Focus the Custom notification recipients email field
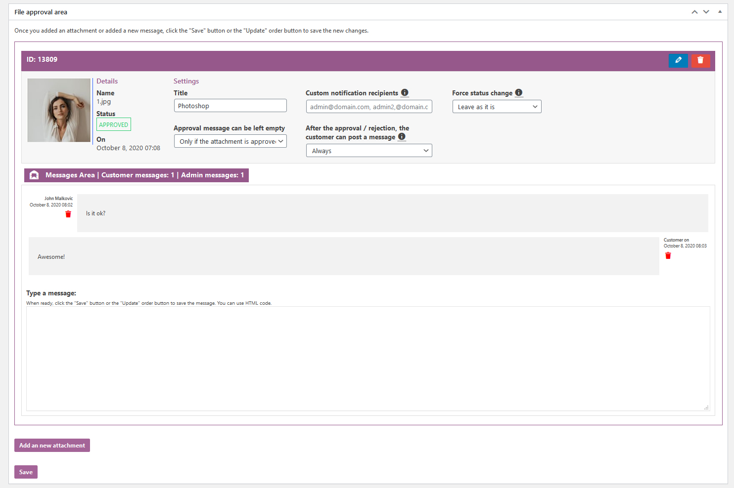Viewport: 734px width, 488px height. point(368,107)
